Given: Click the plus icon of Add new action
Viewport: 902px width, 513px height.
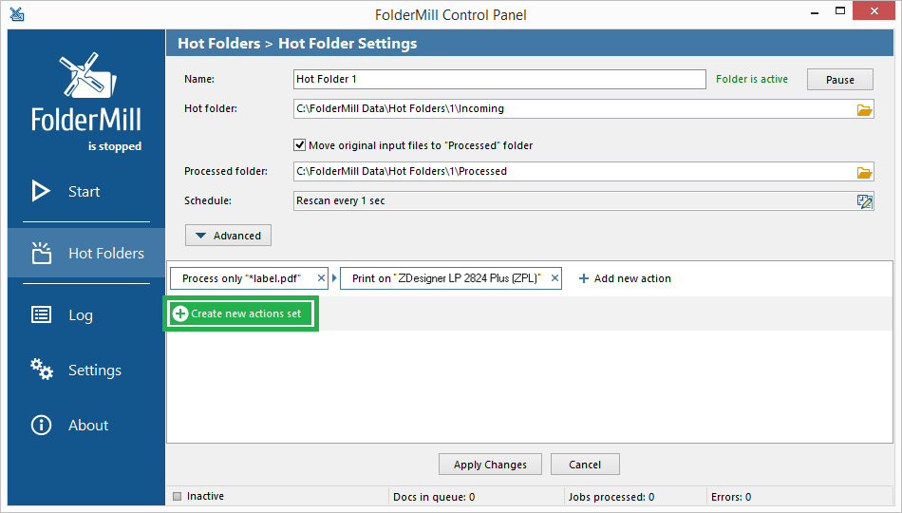Looking at the screenshot, I should (583, 278).
